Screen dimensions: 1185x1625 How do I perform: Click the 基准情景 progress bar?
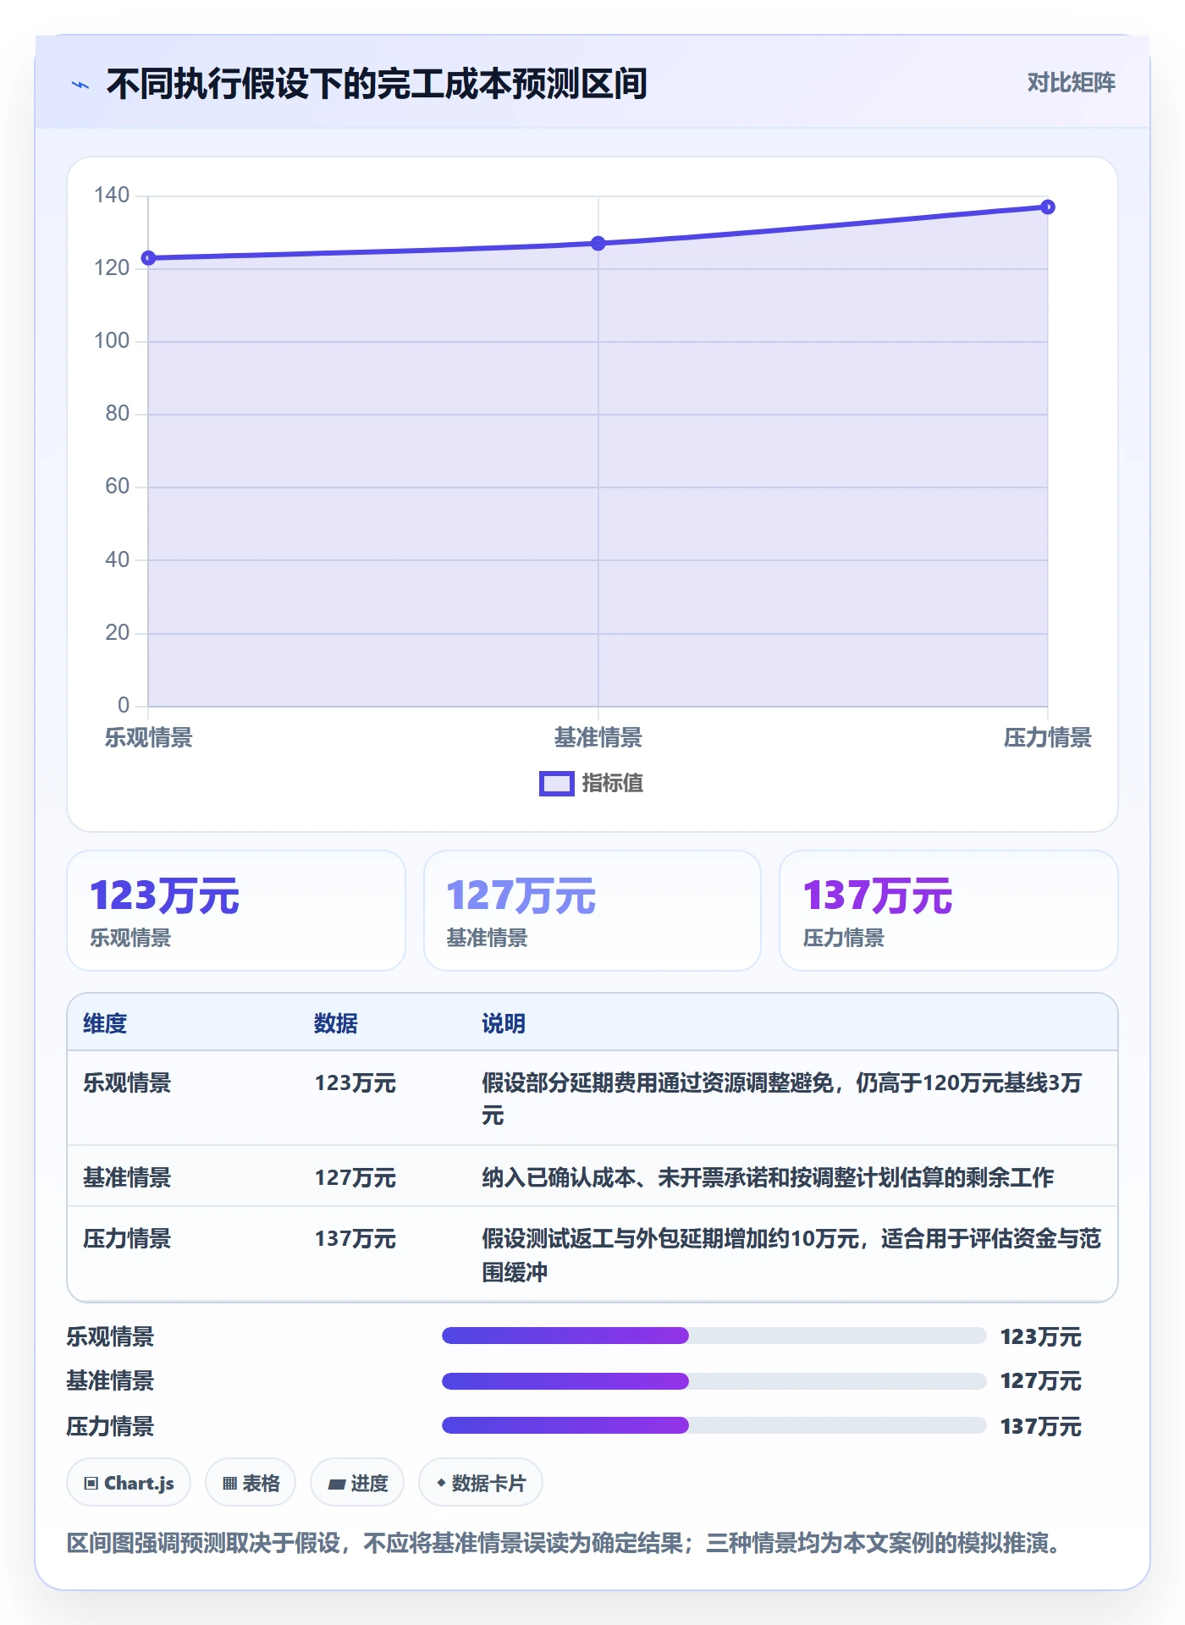[x=714, y=1381]
